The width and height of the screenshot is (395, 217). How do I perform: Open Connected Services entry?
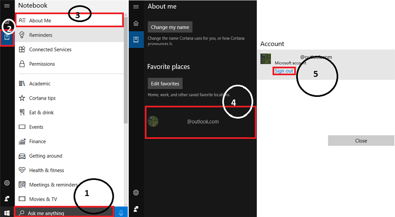[x=69, y=49]
